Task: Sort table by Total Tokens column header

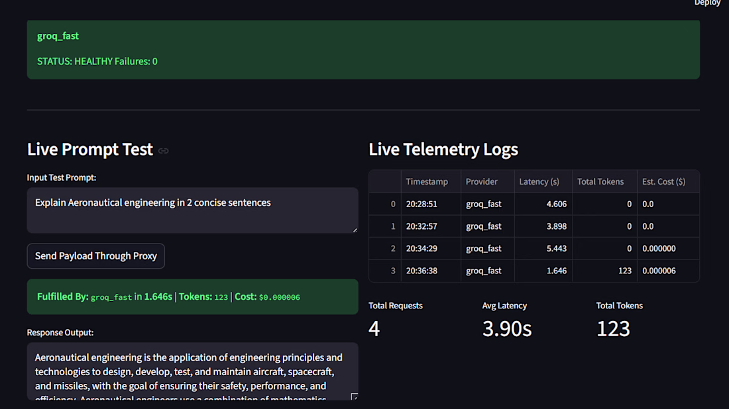Action: tap(604, 181)
